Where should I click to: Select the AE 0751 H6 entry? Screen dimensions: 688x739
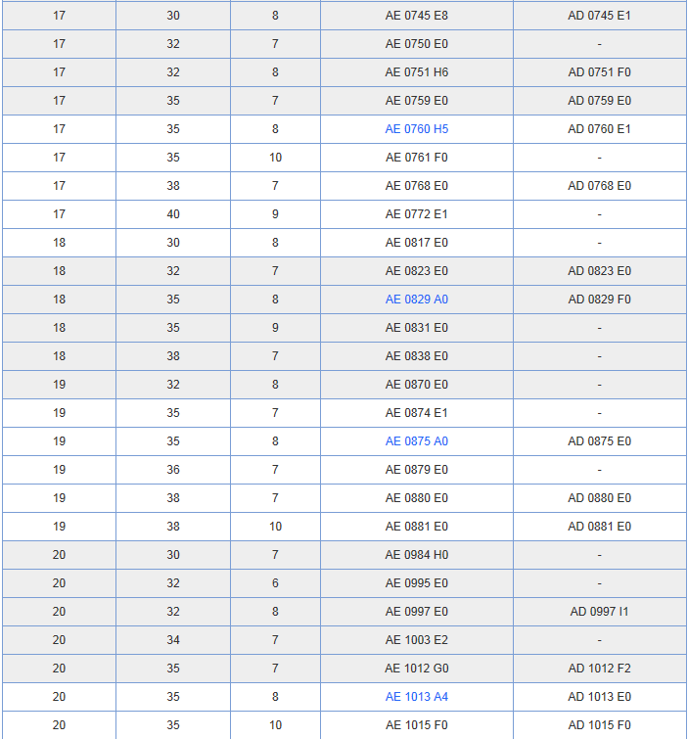pos(416,72)
